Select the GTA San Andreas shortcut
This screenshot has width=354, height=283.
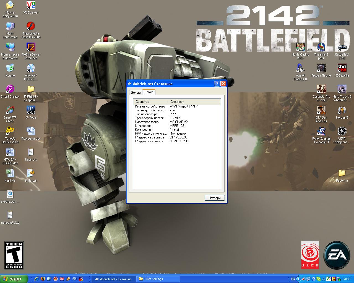pyautogui.click(x=321, y=114)
